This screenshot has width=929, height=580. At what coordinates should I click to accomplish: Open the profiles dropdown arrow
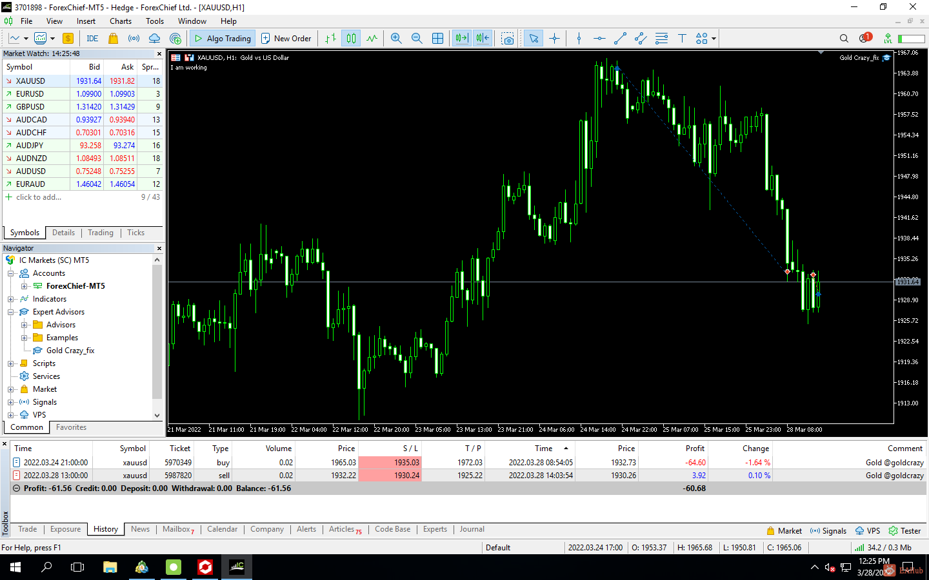(52, 38)
